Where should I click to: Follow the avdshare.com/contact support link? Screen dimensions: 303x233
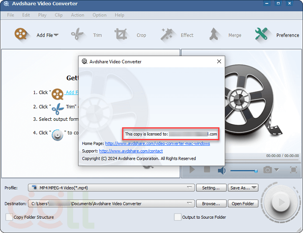(131, 151)
